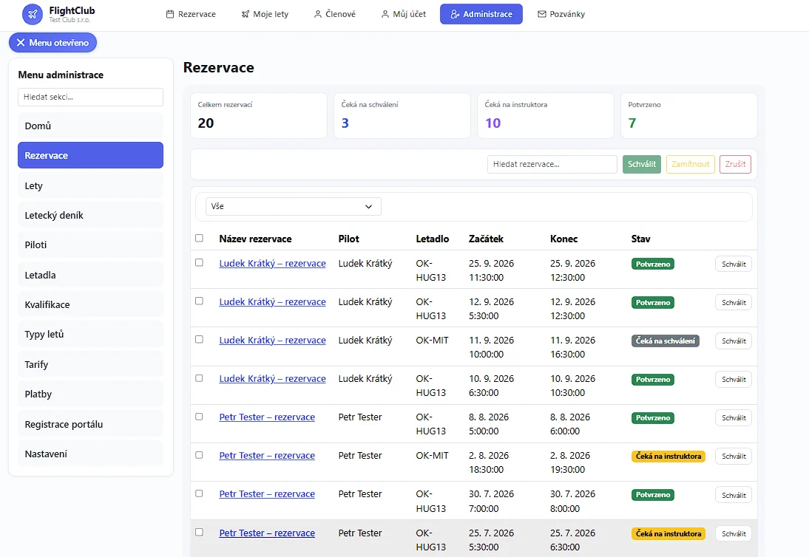Open Letecký deník section
809x557 pixels.
[x=90, y=216]
